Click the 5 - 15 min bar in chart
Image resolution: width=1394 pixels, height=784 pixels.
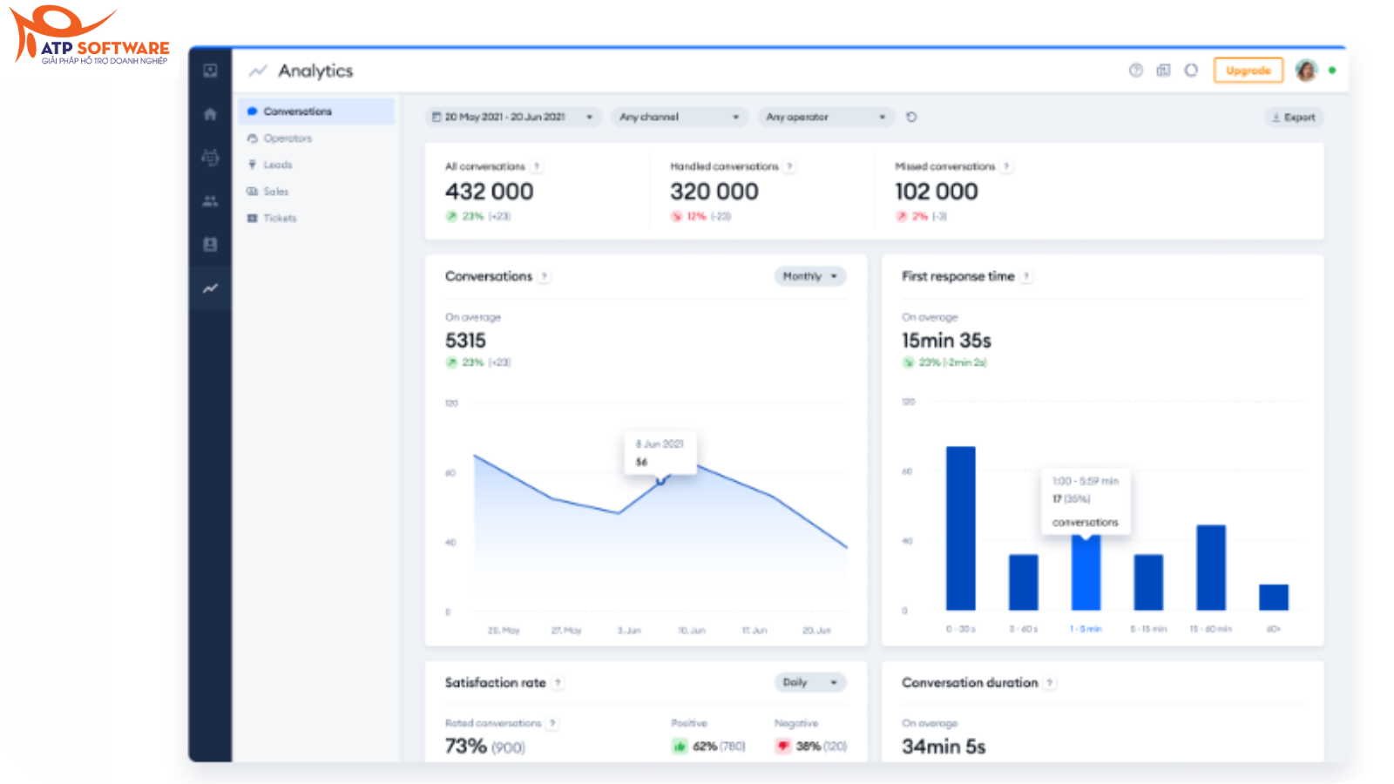point(1148,582)
